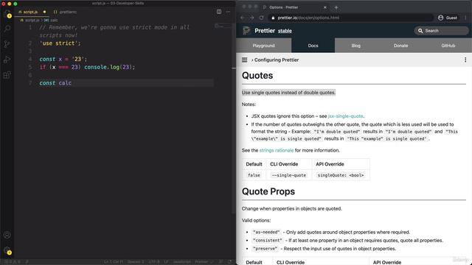Click the feedback icon in status bar
Viewport: 472px width, 265px height.
click(221, 262)
